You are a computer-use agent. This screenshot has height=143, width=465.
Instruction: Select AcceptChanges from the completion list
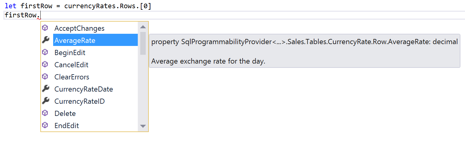pyautogui.click(x=79, y=28)
